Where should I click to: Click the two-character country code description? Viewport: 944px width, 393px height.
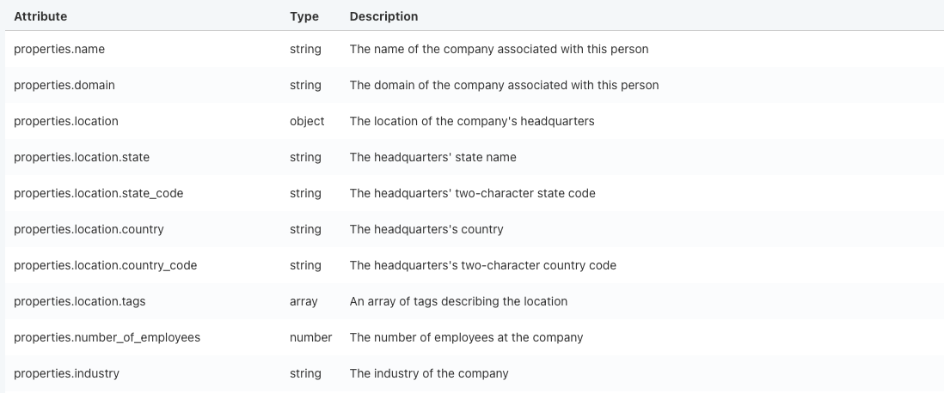(483, 266)
